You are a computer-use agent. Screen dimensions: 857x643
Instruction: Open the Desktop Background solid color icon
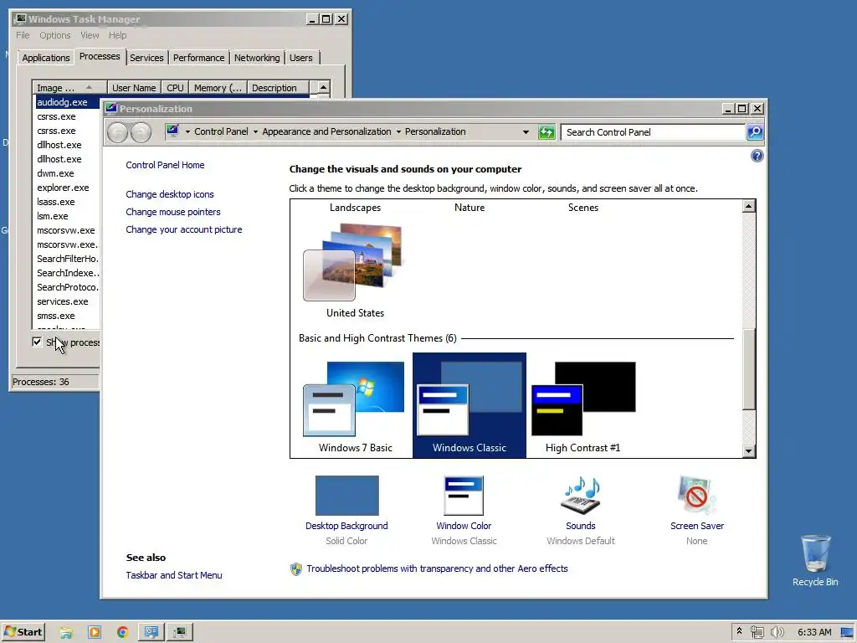[347, 496]
